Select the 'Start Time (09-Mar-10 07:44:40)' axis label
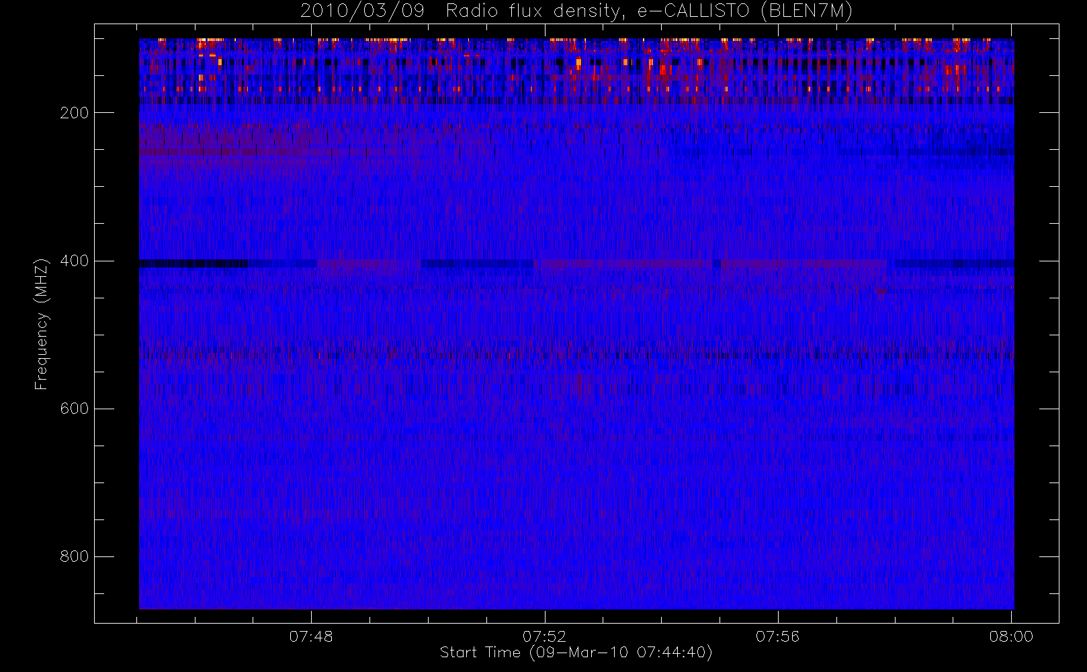 pos(576,653)
